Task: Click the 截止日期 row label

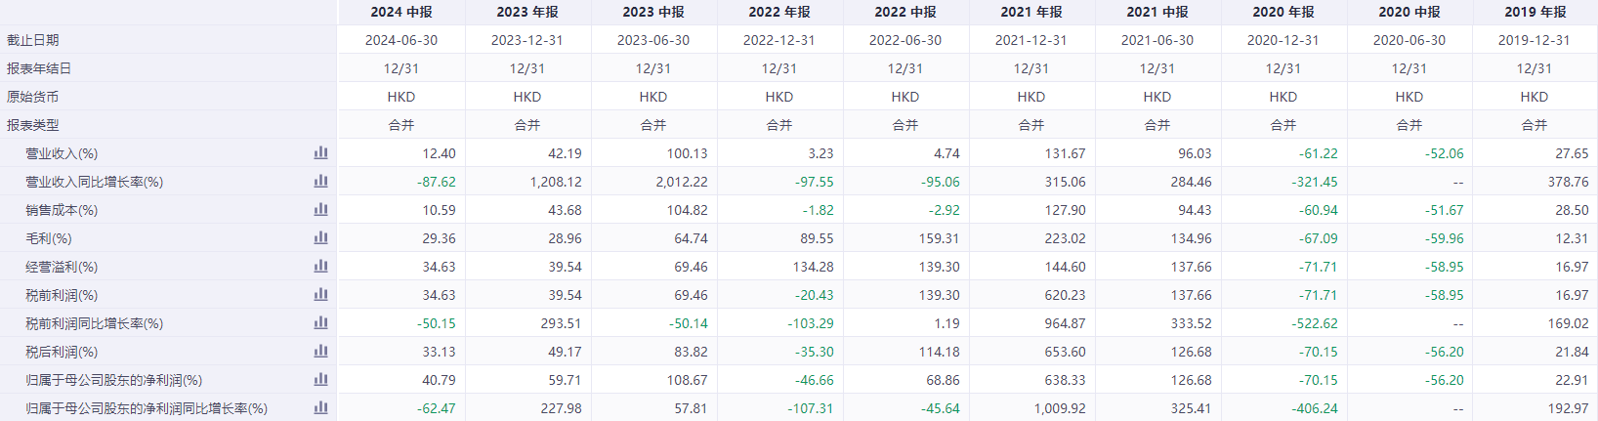Action: 32,40
